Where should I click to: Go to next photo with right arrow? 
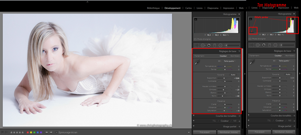point(51,132)
